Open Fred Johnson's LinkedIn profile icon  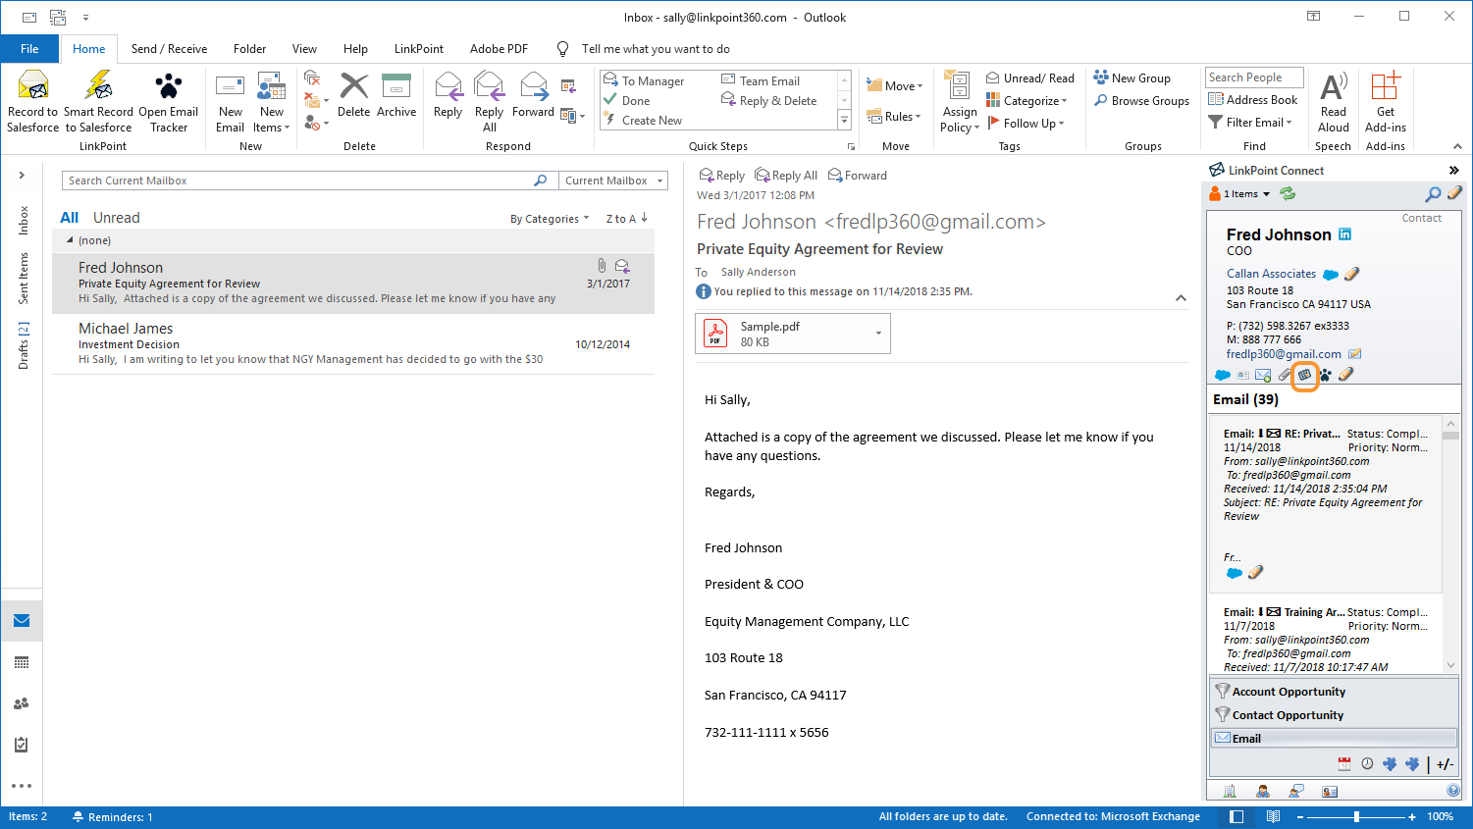point(1345,234)
